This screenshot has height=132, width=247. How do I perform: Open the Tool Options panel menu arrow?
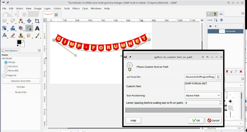click(x=39, y=50)
